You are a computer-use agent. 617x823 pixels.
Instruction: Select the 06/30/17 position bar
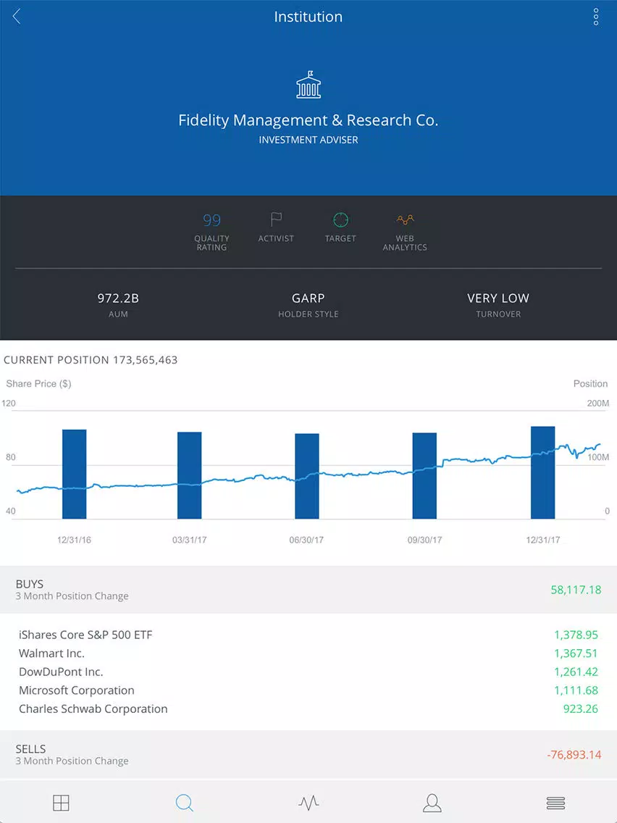tap(307, 476)
